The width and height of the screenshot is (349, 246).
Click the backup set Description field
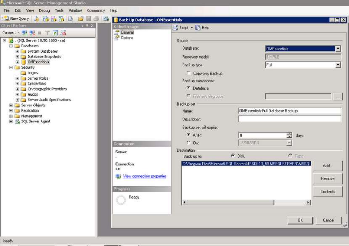[x=289, y=119]
